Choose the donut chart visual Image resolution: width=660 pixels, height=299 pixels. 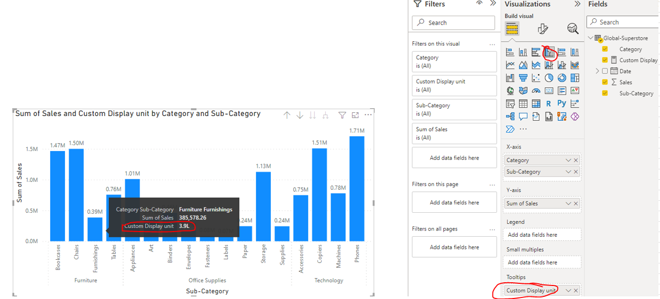562,78
